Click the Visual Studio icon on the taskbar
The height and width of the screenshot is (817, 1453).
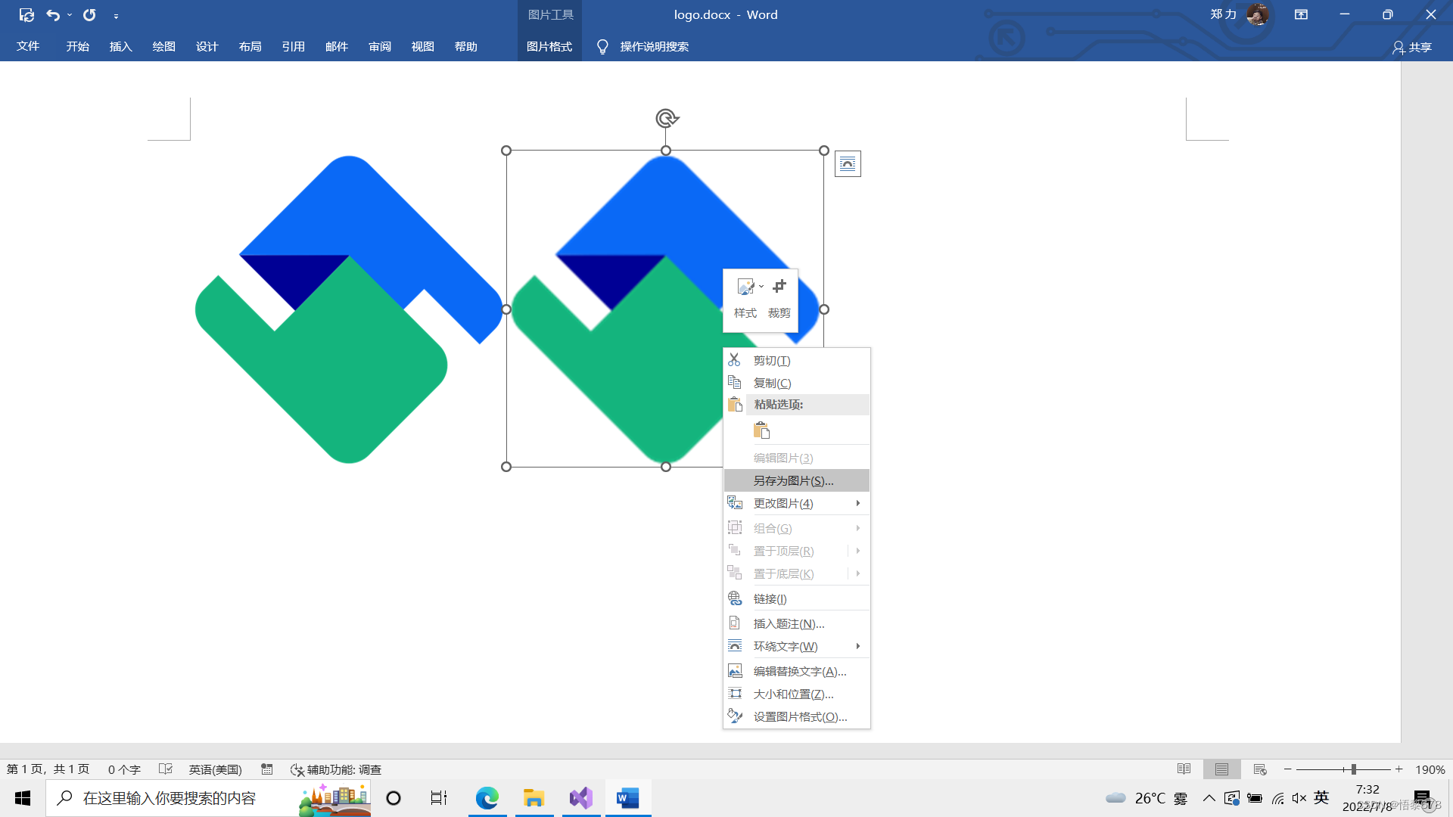click(581, 798)
